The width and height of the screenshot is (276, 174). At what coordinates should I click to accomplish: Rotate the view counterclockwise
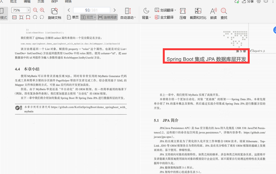pos(42,17)
